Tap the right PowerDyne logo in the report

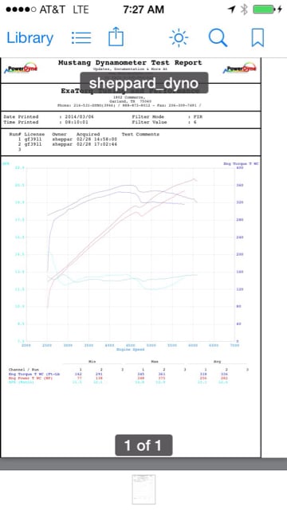point(240,69)
